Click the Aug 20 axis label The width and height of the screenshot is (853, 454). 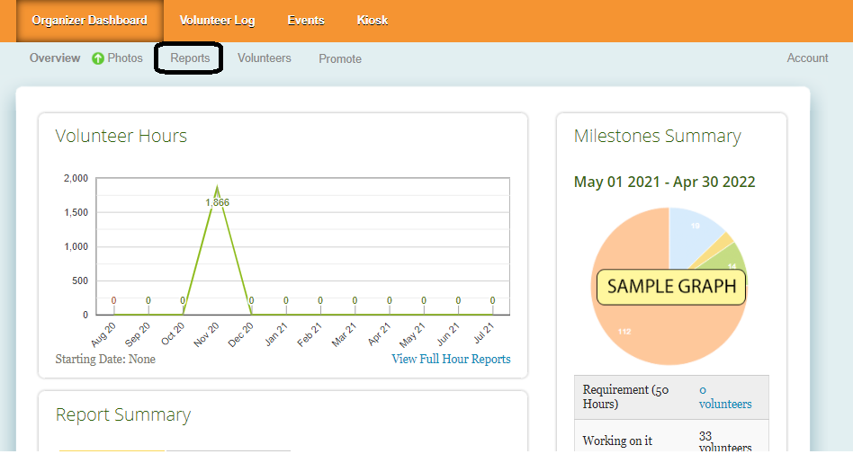103,334
